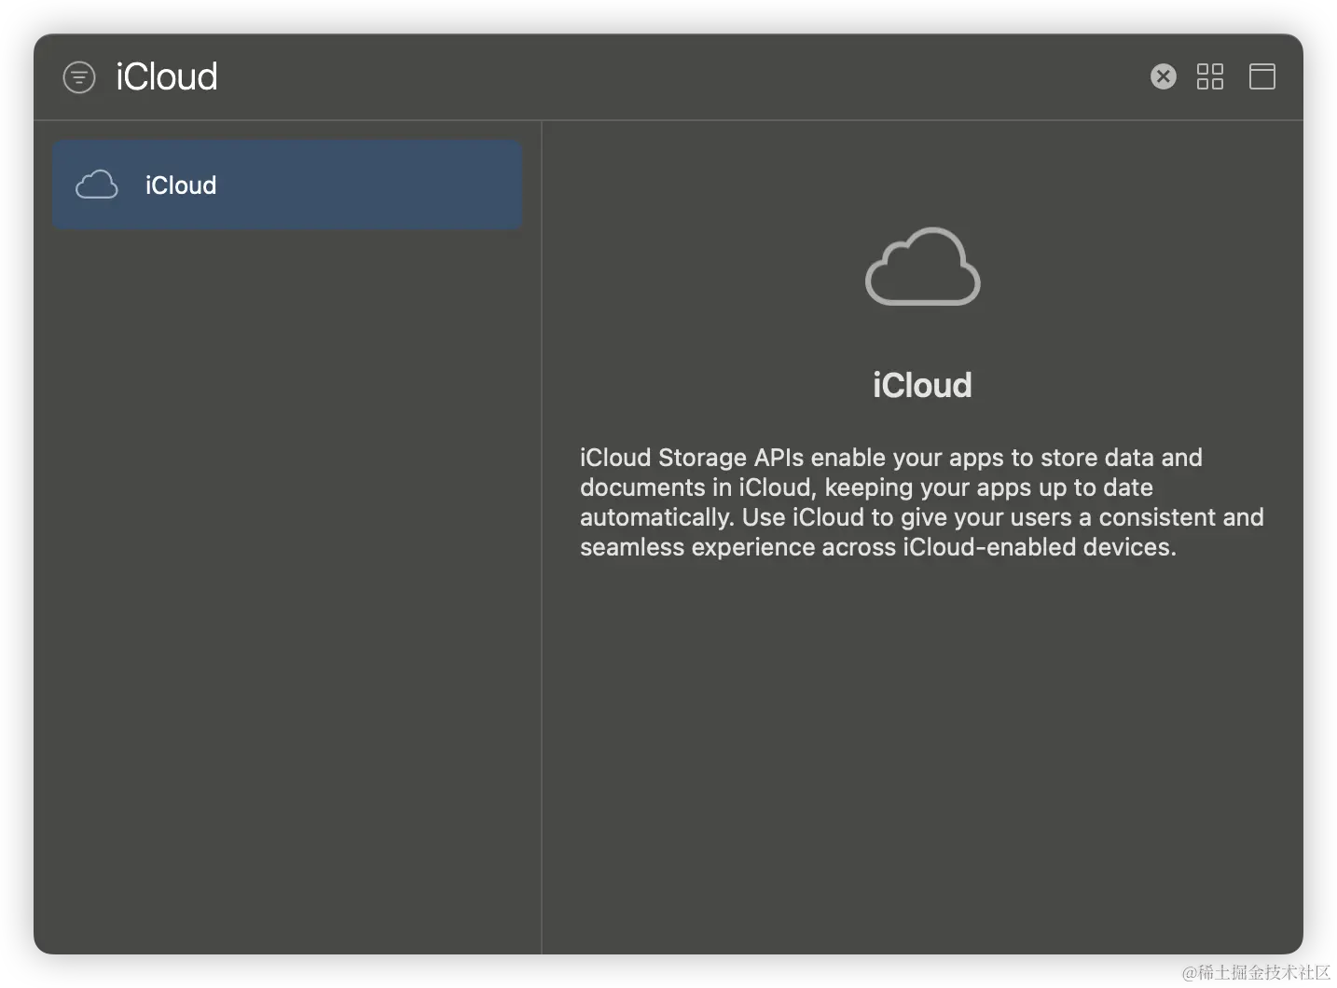Select the iCloud capability row
The width and height of the screenshot is (1337, 988).
pos(287,185)
